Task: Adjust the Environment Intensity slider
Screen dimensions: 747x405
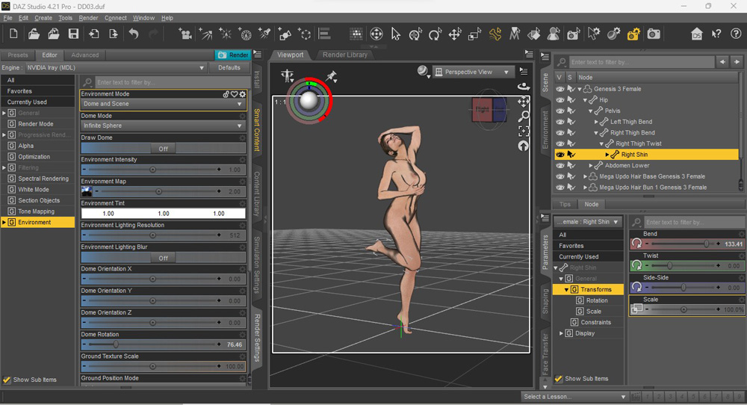Action: 152,170
